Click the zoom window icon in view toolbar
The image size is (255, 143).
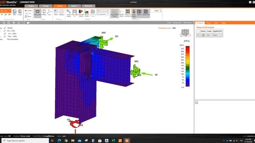[4, 23]
